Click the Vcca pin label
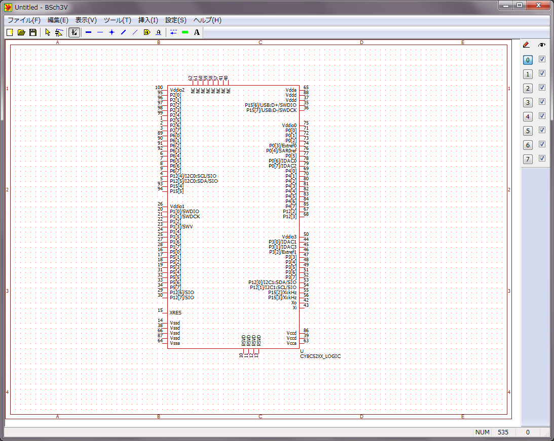Viewport: 554px width, 441px height. click(x=291, y=343)
